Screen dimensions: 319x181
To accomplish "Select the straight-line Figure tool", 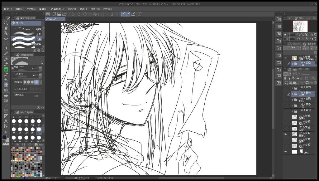I will (x=6, y=105).
